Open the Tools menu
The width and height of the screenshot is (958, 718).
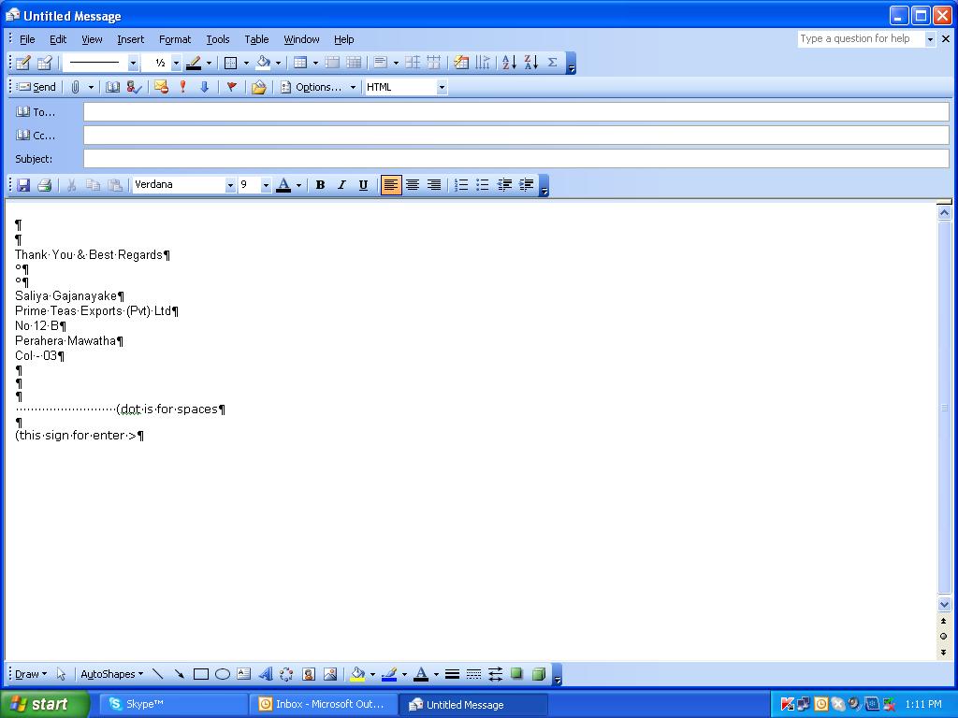[217, 39]
